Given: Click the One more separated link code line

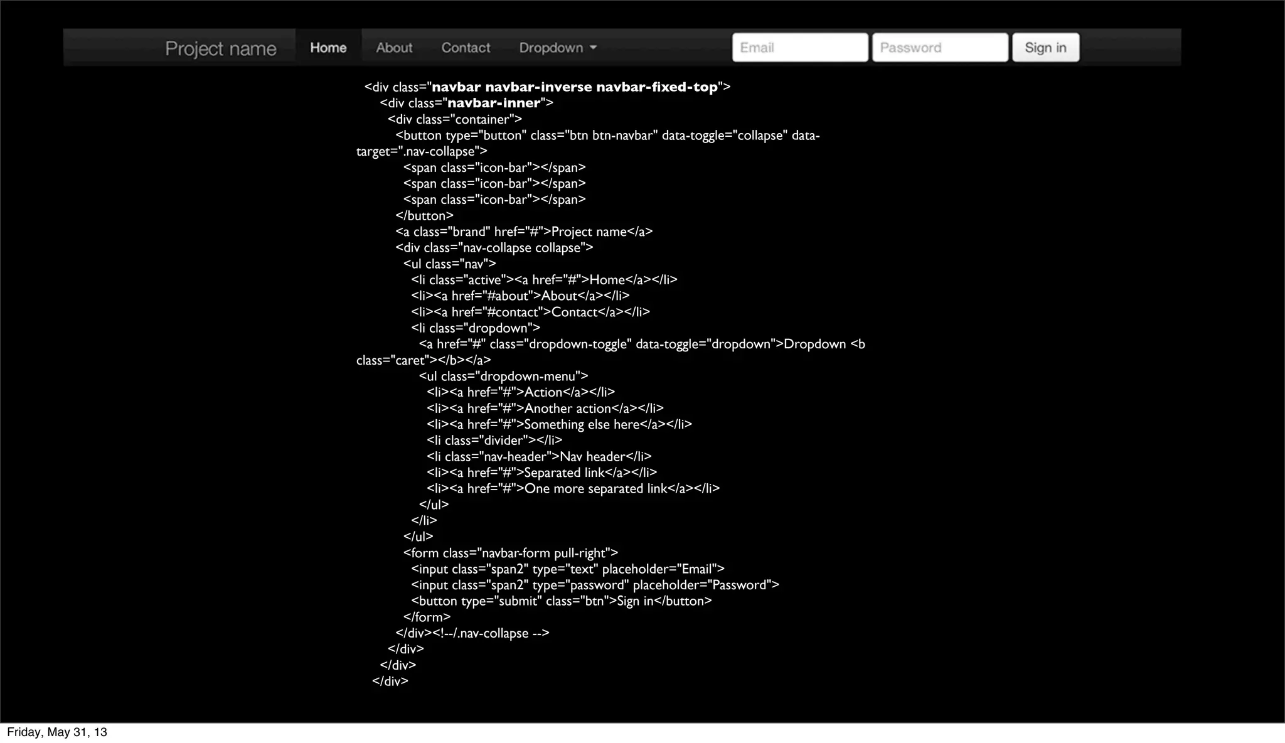Looking at the screenshot, I should [x=573, y=488].
